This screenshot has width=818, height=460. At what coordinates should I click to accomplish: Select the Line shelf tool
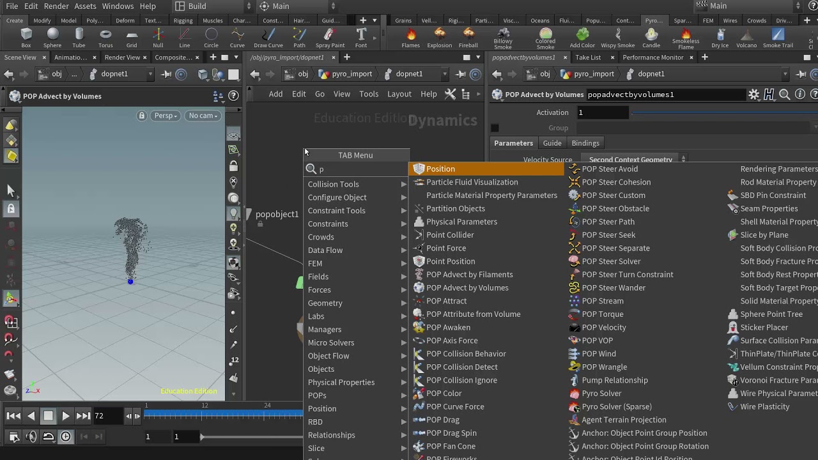click(185, 38)
